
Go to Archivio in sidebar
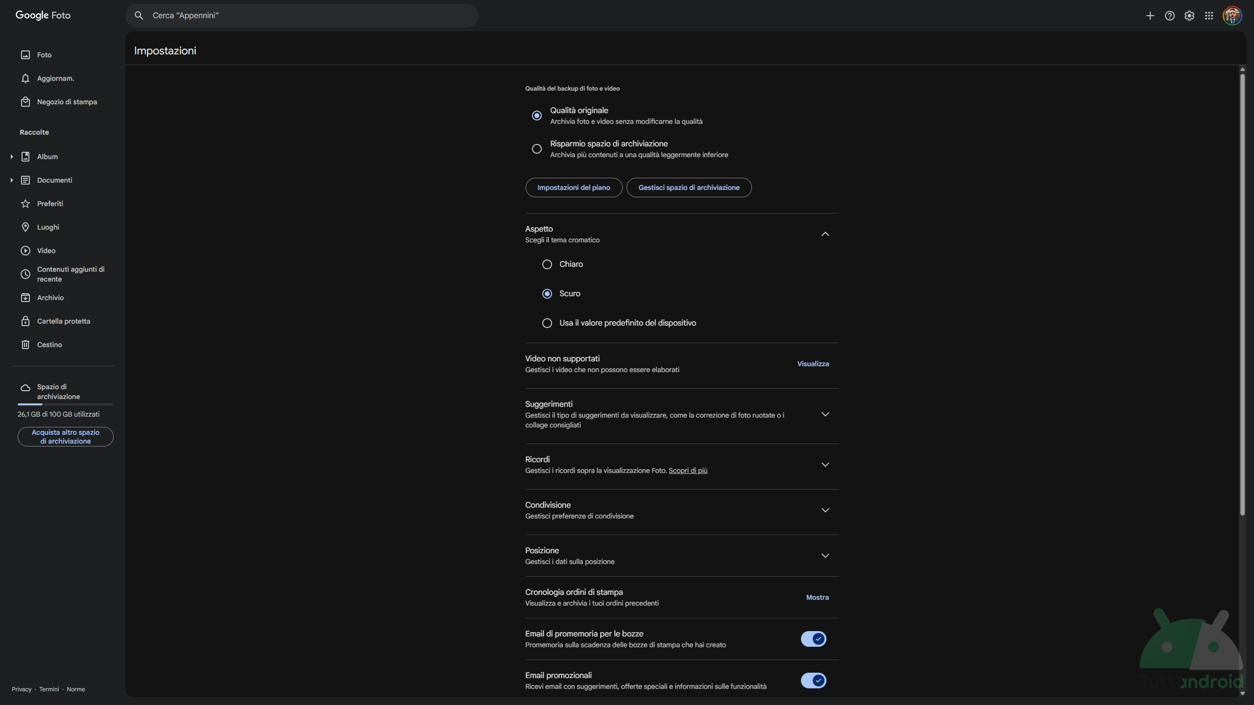(x=50, y=298)
